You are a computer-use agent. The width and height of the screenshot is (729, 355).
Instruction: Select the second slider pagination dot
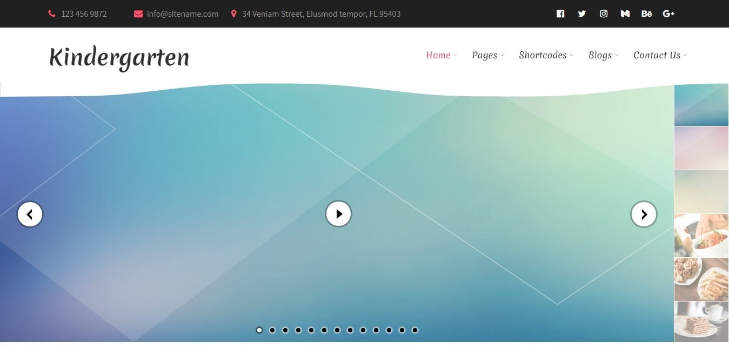point(272,330)
